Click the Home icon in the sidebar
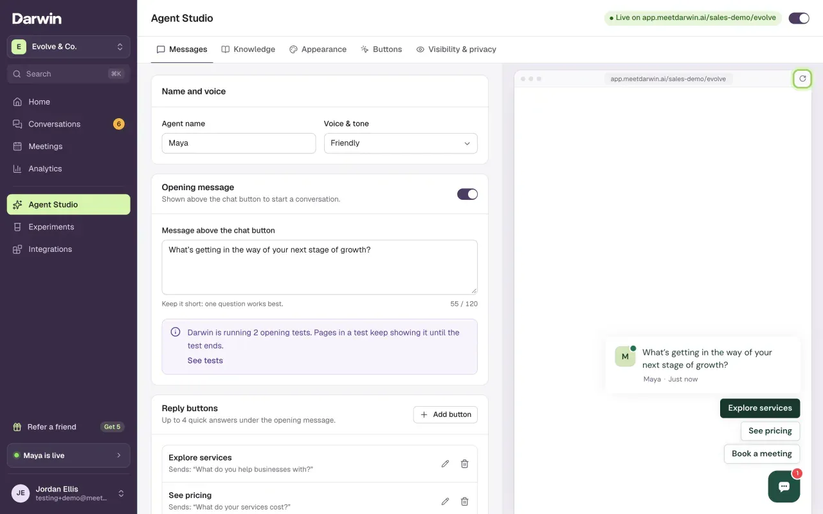The width and height of the screenshot is (823, 514). click(17, 102)
